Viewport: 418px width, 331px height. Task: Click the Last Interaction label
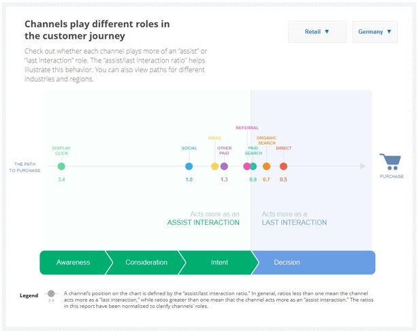coord(294,222)
